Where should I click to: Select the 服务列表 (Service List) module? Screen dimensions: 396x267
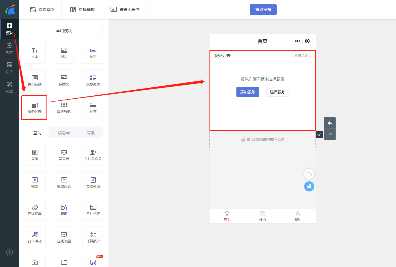(x=34, y=107)
